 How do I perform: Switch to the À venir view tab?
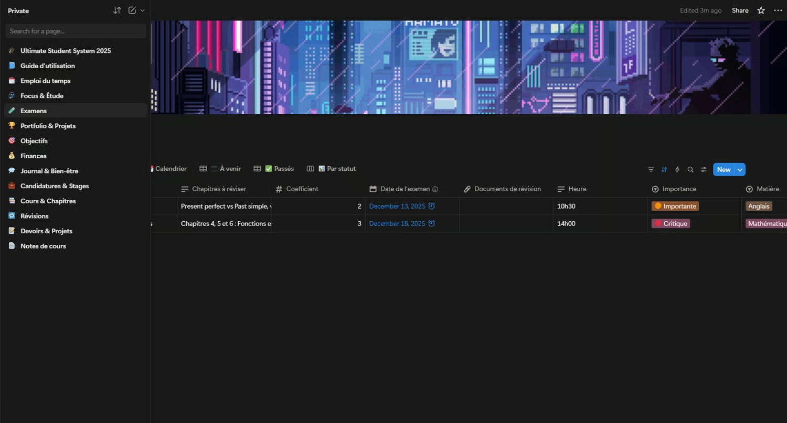point(220,169)
